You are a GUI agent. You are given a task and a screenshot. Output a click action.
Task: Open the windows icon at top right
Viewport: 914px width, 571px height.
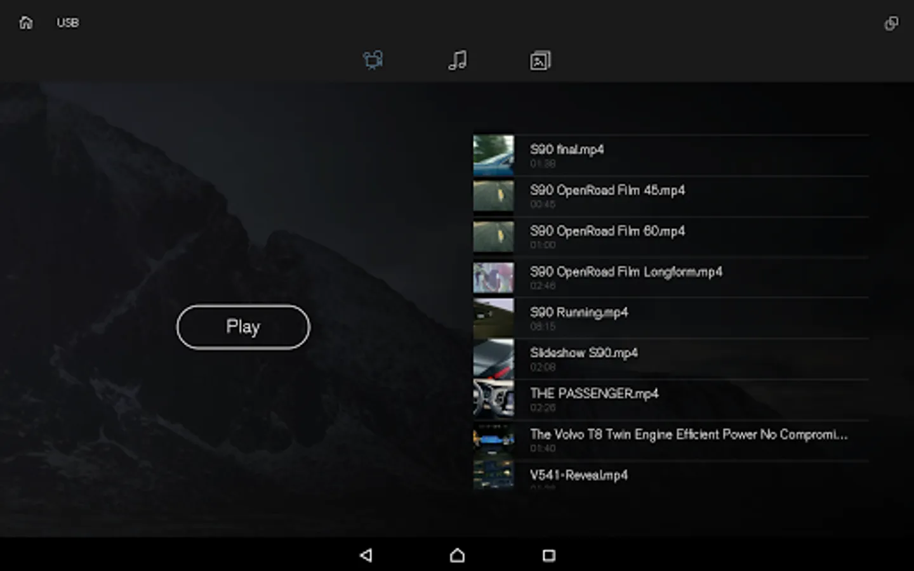(891, 23)
